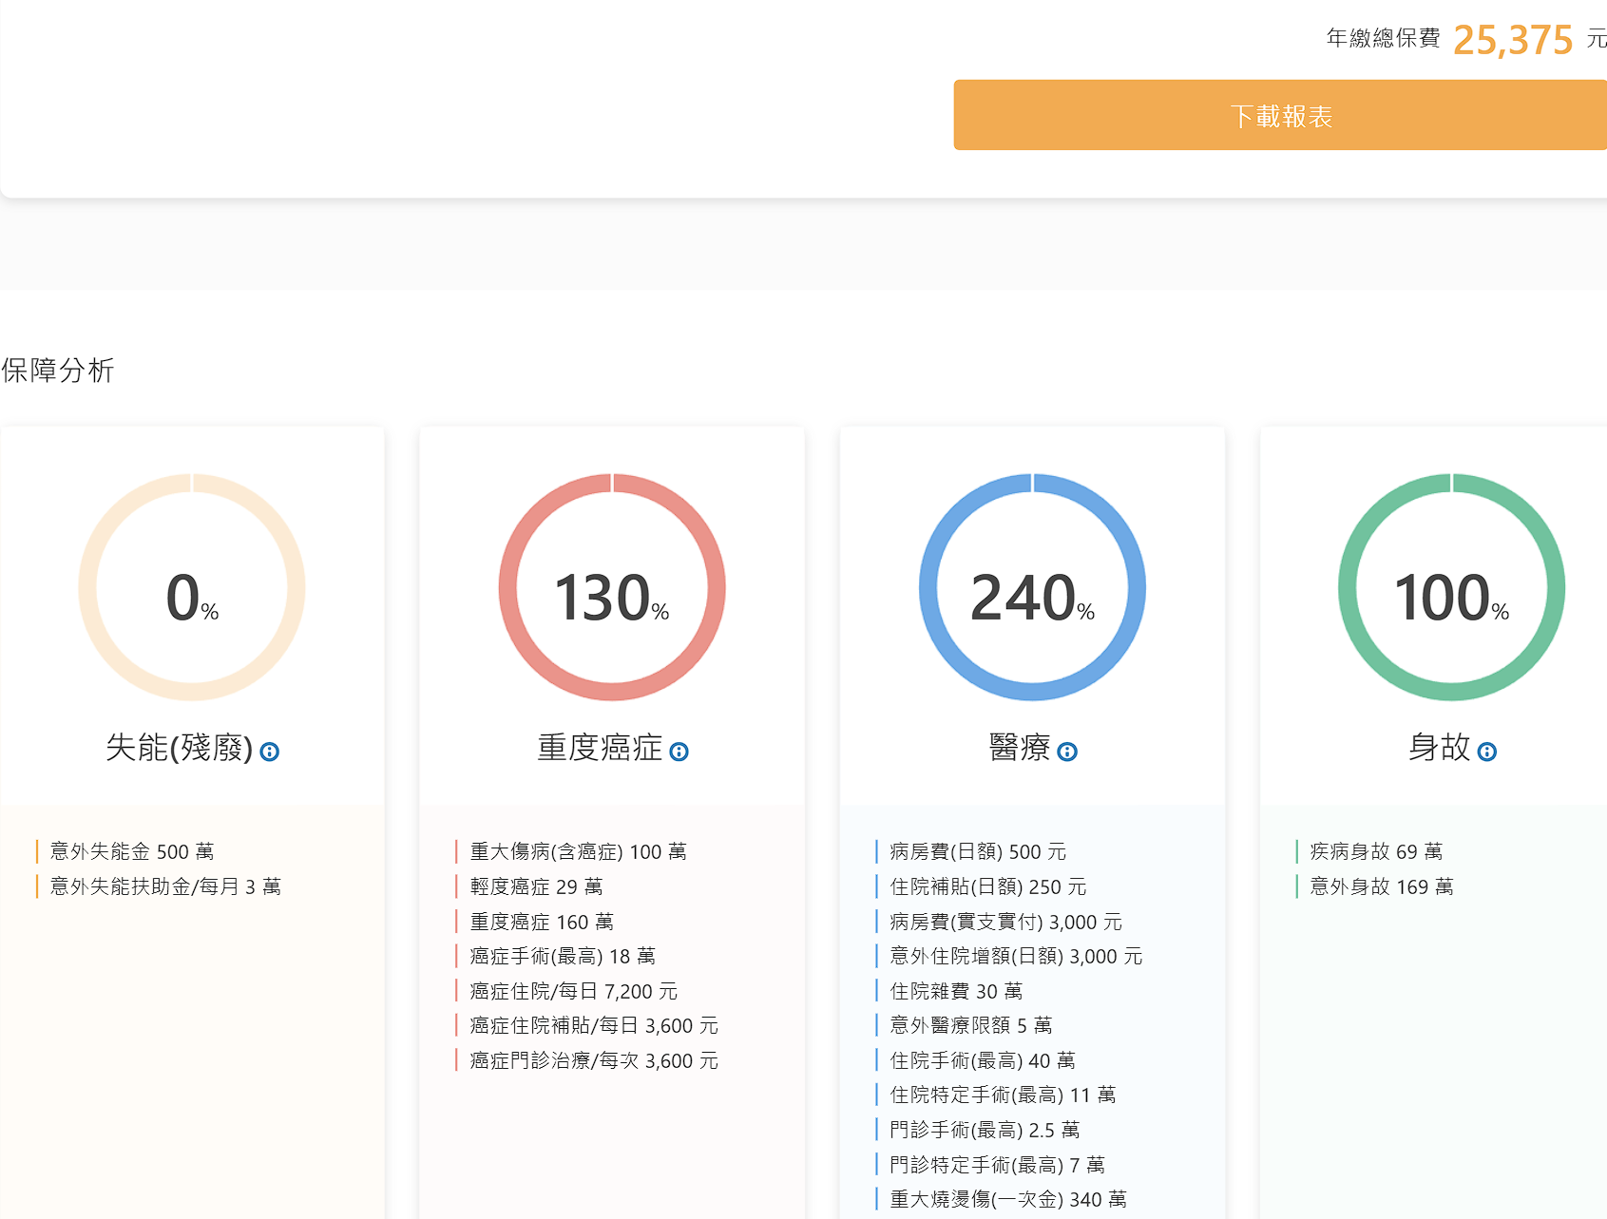Click the 0% disability coverage ring chart

point(192,587)
